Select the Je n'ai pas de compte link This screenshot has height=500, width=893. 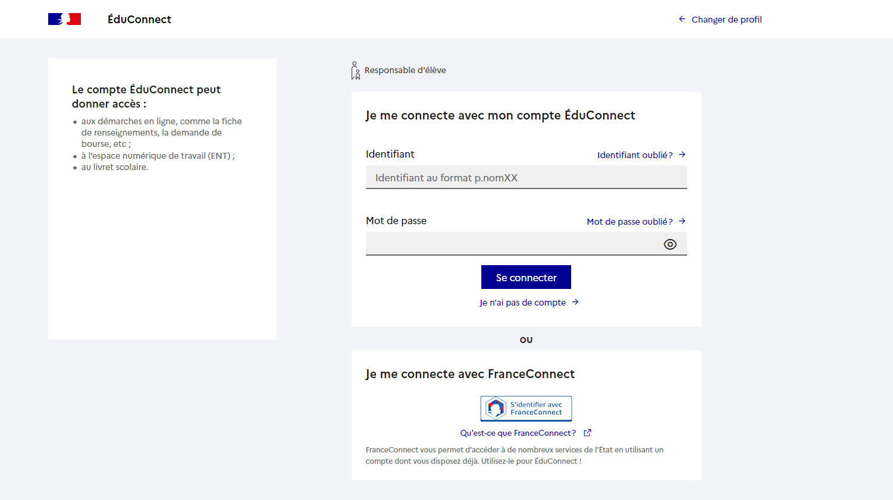[x=522, y=303]
